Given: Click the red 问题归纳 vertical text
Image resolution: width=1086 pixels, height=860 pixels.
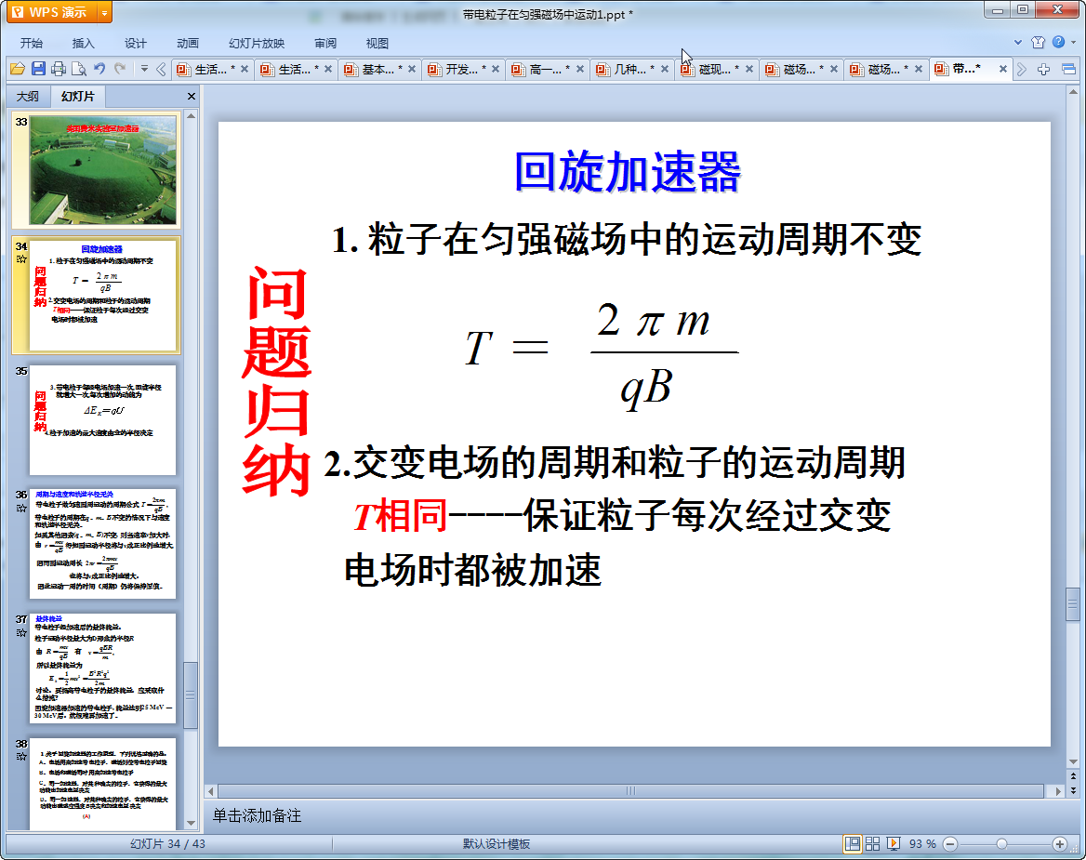Looking at the screenshot, I should pos(276,382).
